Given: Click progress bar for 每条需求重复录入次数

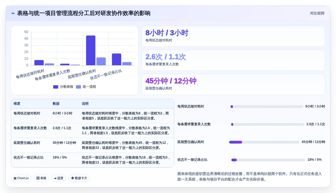Looking at the screenshot, I should coord(268,124).
